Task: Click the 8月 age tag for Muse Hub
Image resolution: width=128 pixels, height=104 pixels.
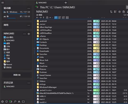Action: pos(96,60)
